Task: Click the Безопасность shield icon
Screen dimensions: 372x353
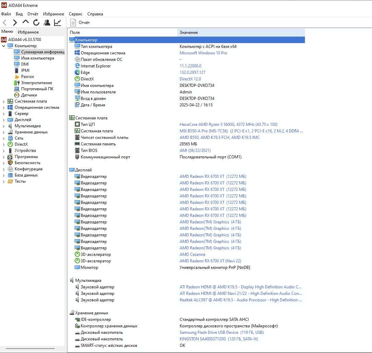Action: click(x=10, y=163)
